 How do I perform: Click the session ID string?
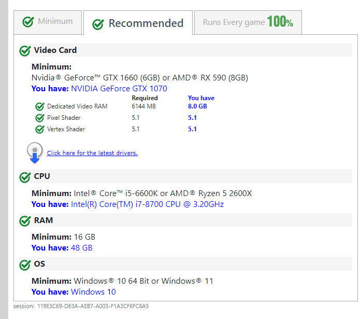[93, 306]
